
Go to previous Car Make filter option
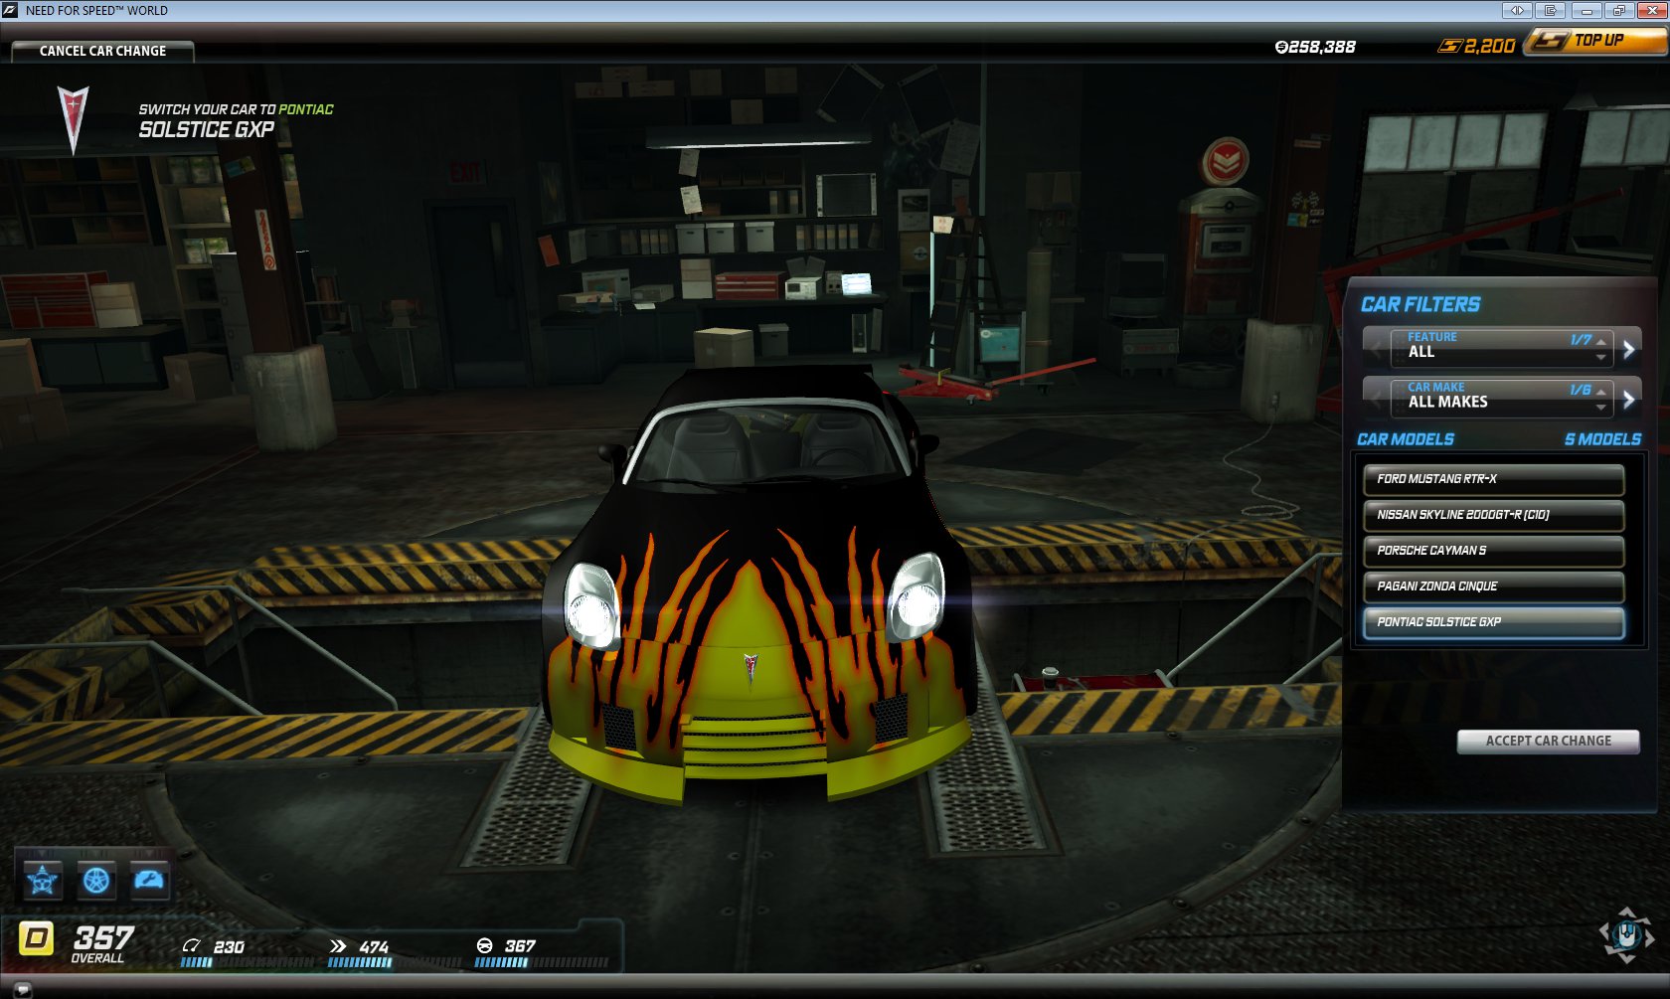click(x=1377, y=400)
